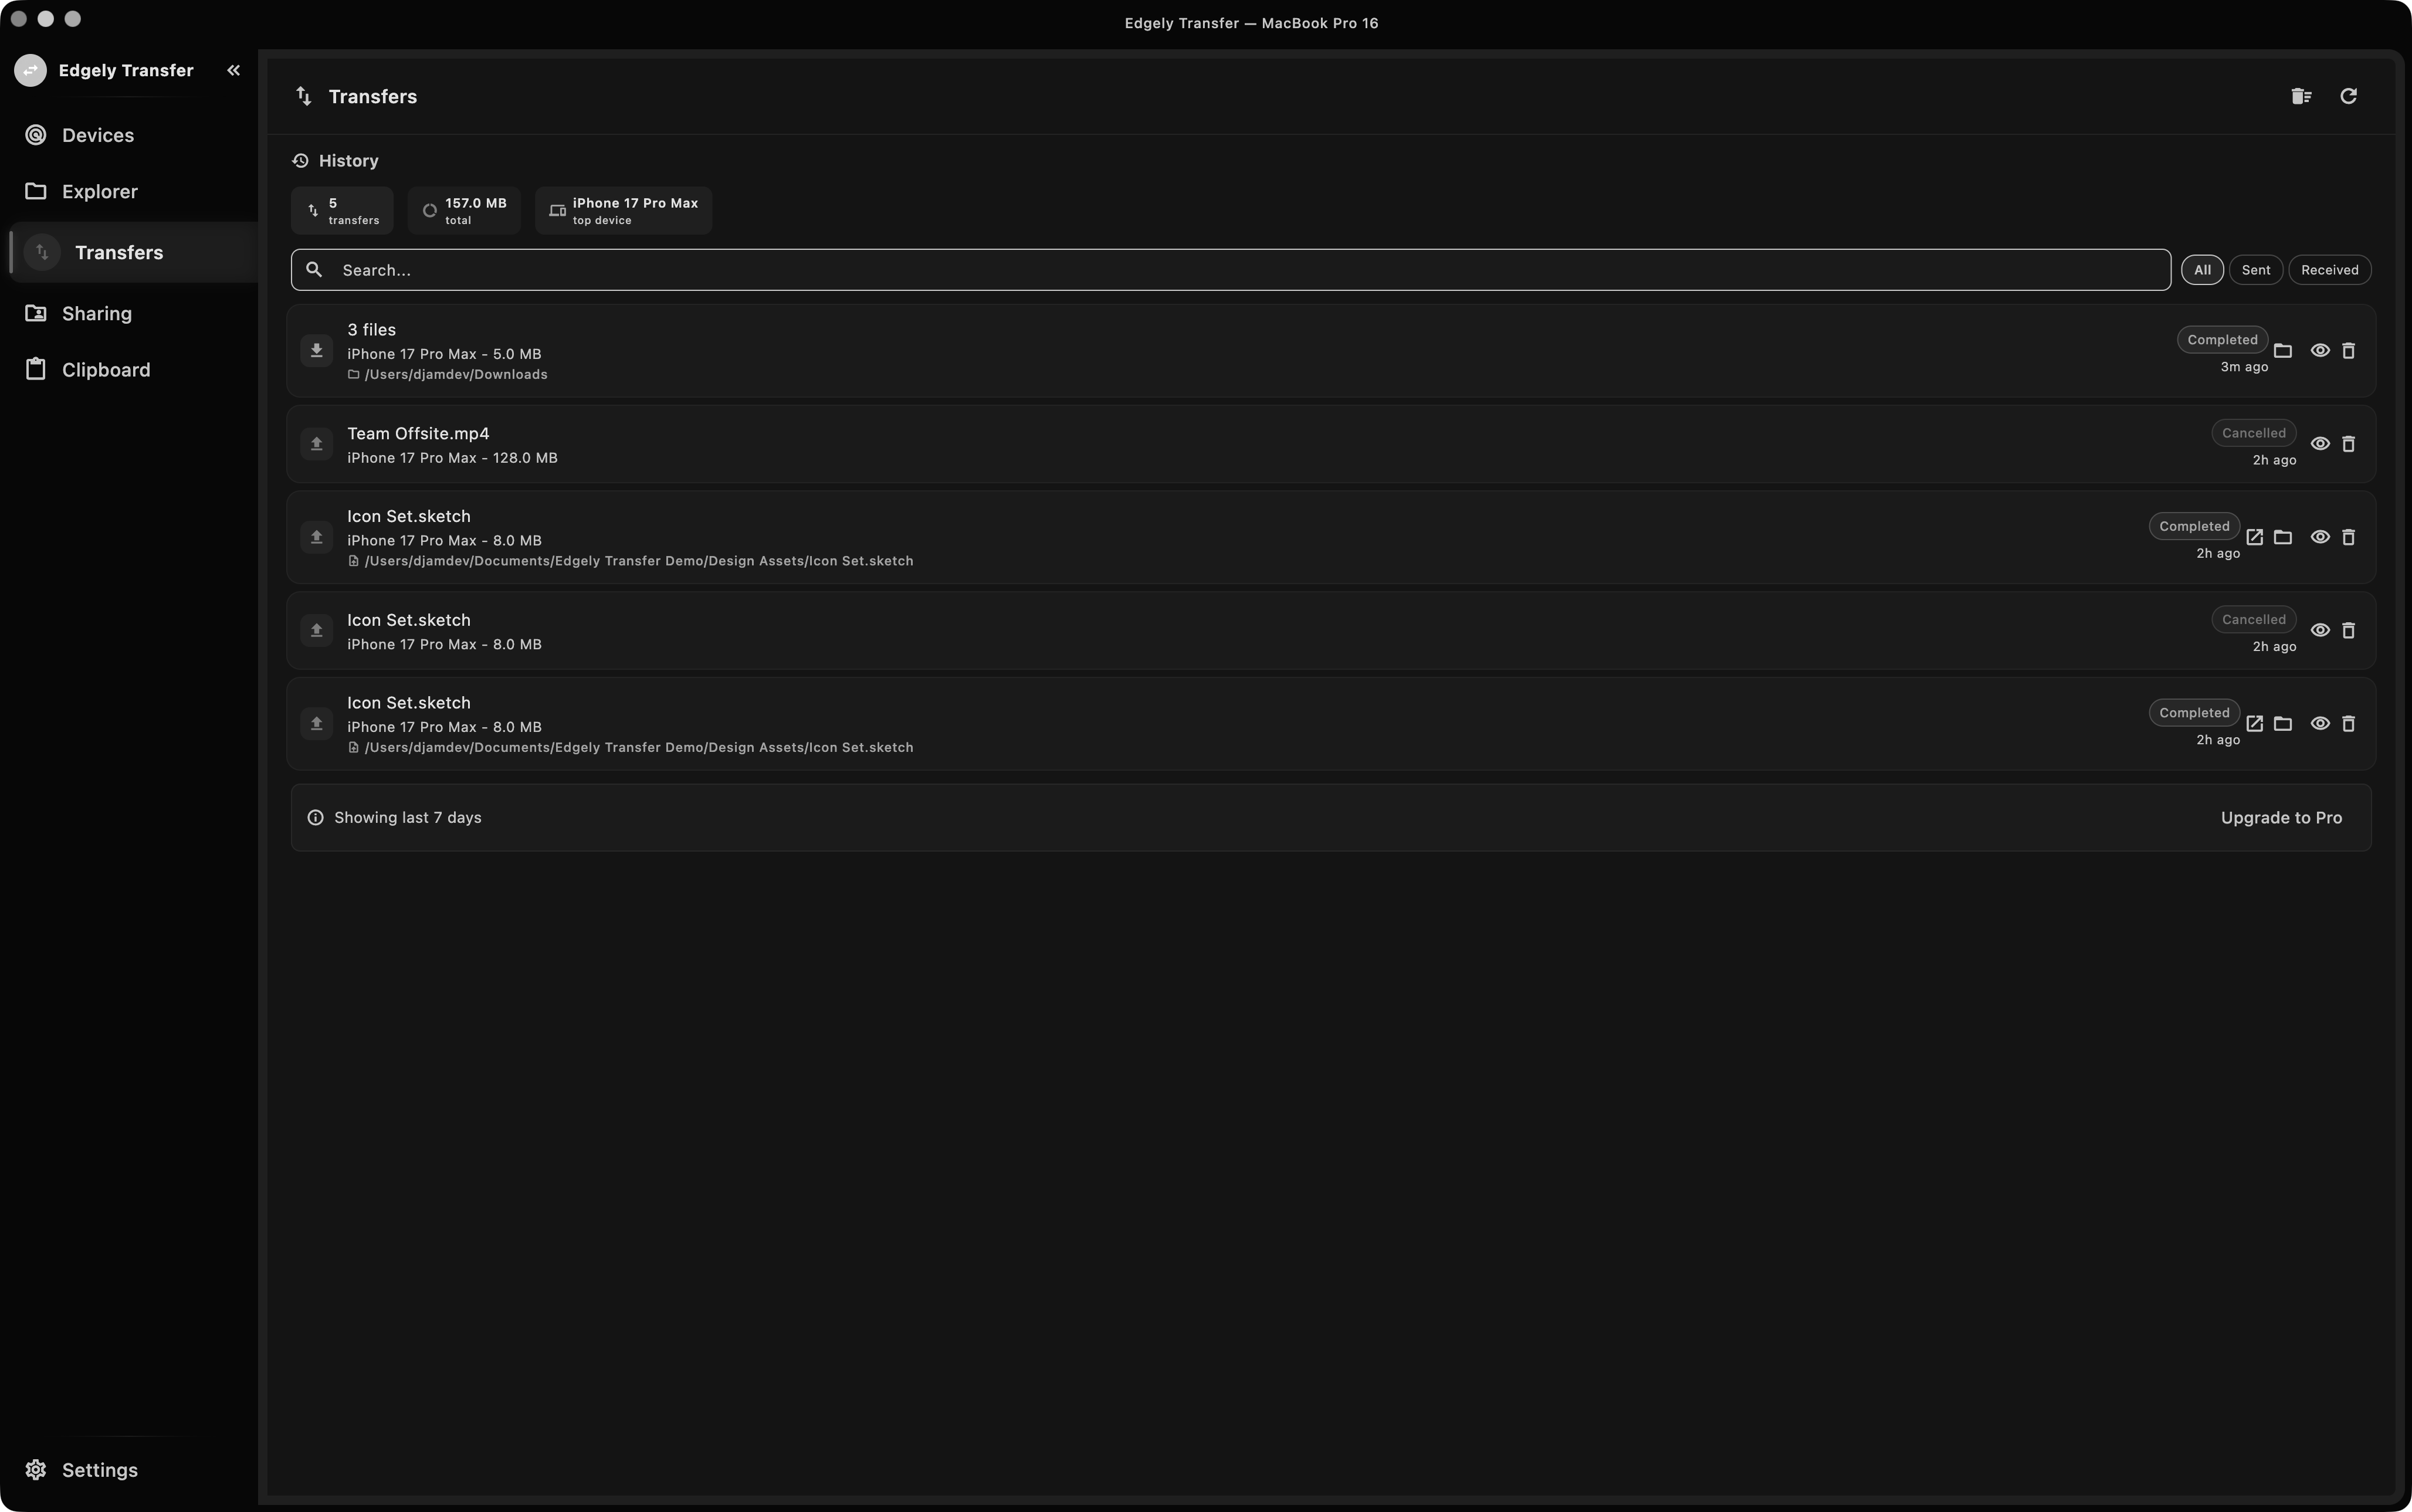The height and width of the screenshot is (1512, 2412).
Task: Select the All filter
Action: (2202, 270)
